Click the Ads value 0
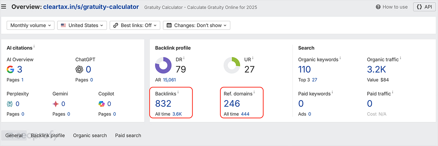The image size is (438, 146). coord(310,114)
